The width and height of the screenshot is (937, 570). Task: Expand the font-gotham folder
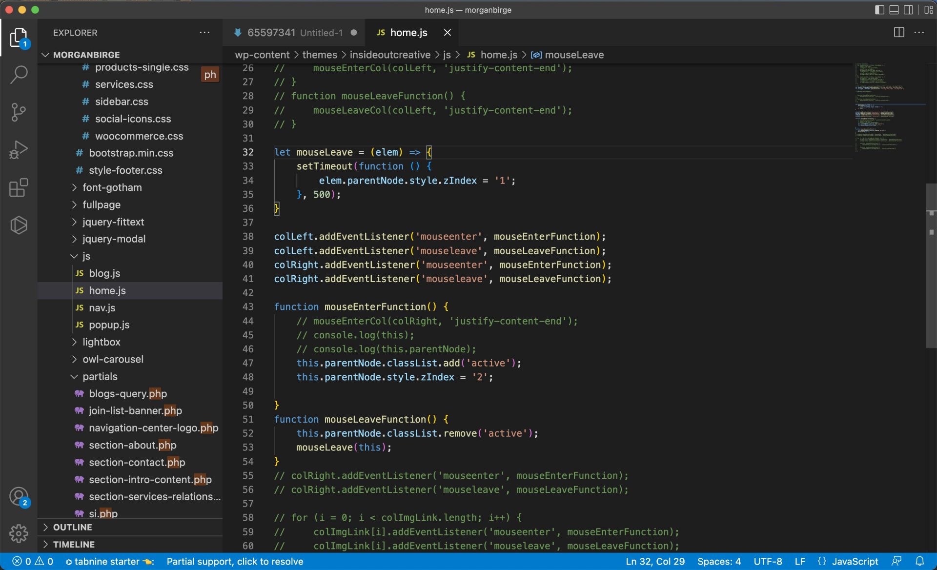130,187
